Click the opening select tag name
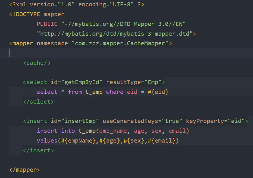253x178 pixels. 37,82
